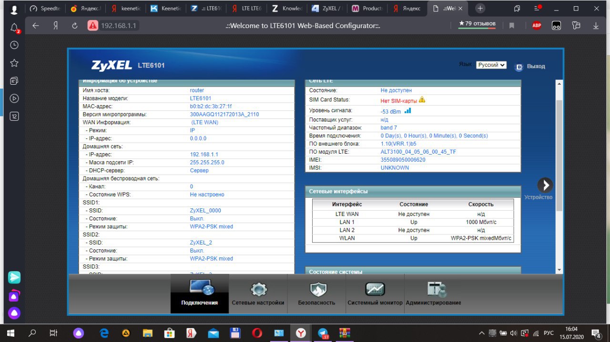Click the 79 отзывов reviews button

point(477,24)
